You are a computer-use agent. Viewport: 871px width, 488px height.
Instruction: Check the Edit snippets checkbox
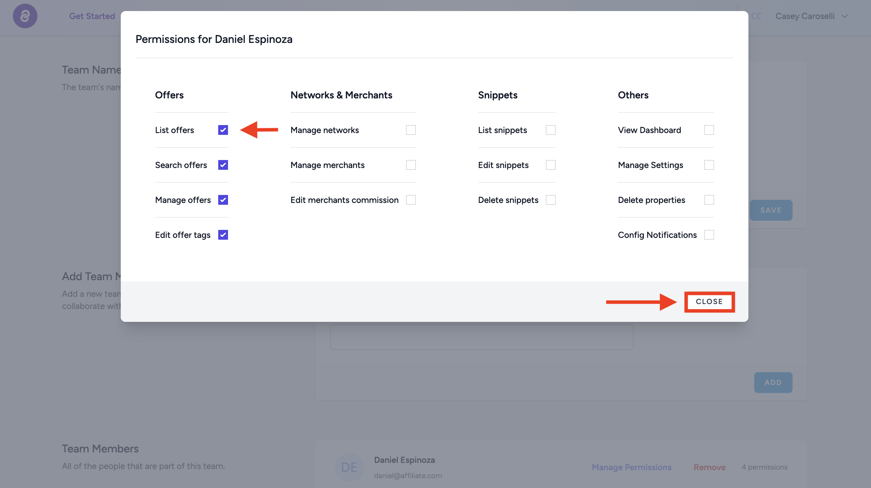click(x=550, y=165)
